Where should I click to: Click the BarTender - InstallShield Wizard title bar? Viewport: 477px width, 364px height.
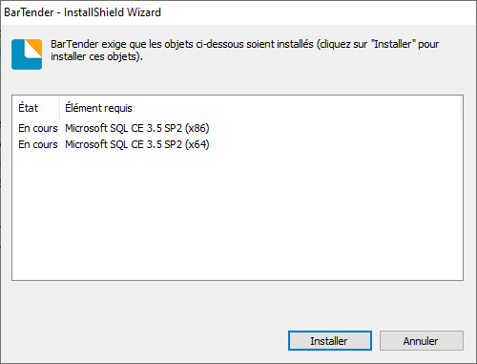[238, 12]
